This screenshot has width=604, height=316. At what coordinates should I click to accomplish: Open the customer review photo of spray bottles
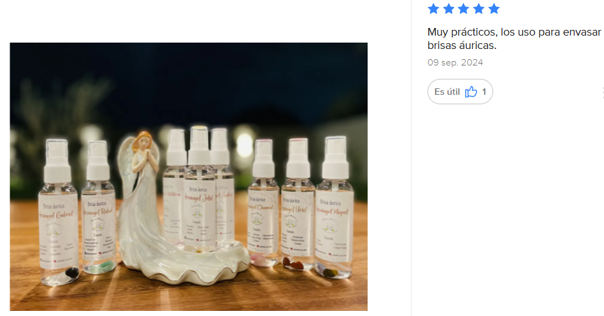(x=189, y=177)
